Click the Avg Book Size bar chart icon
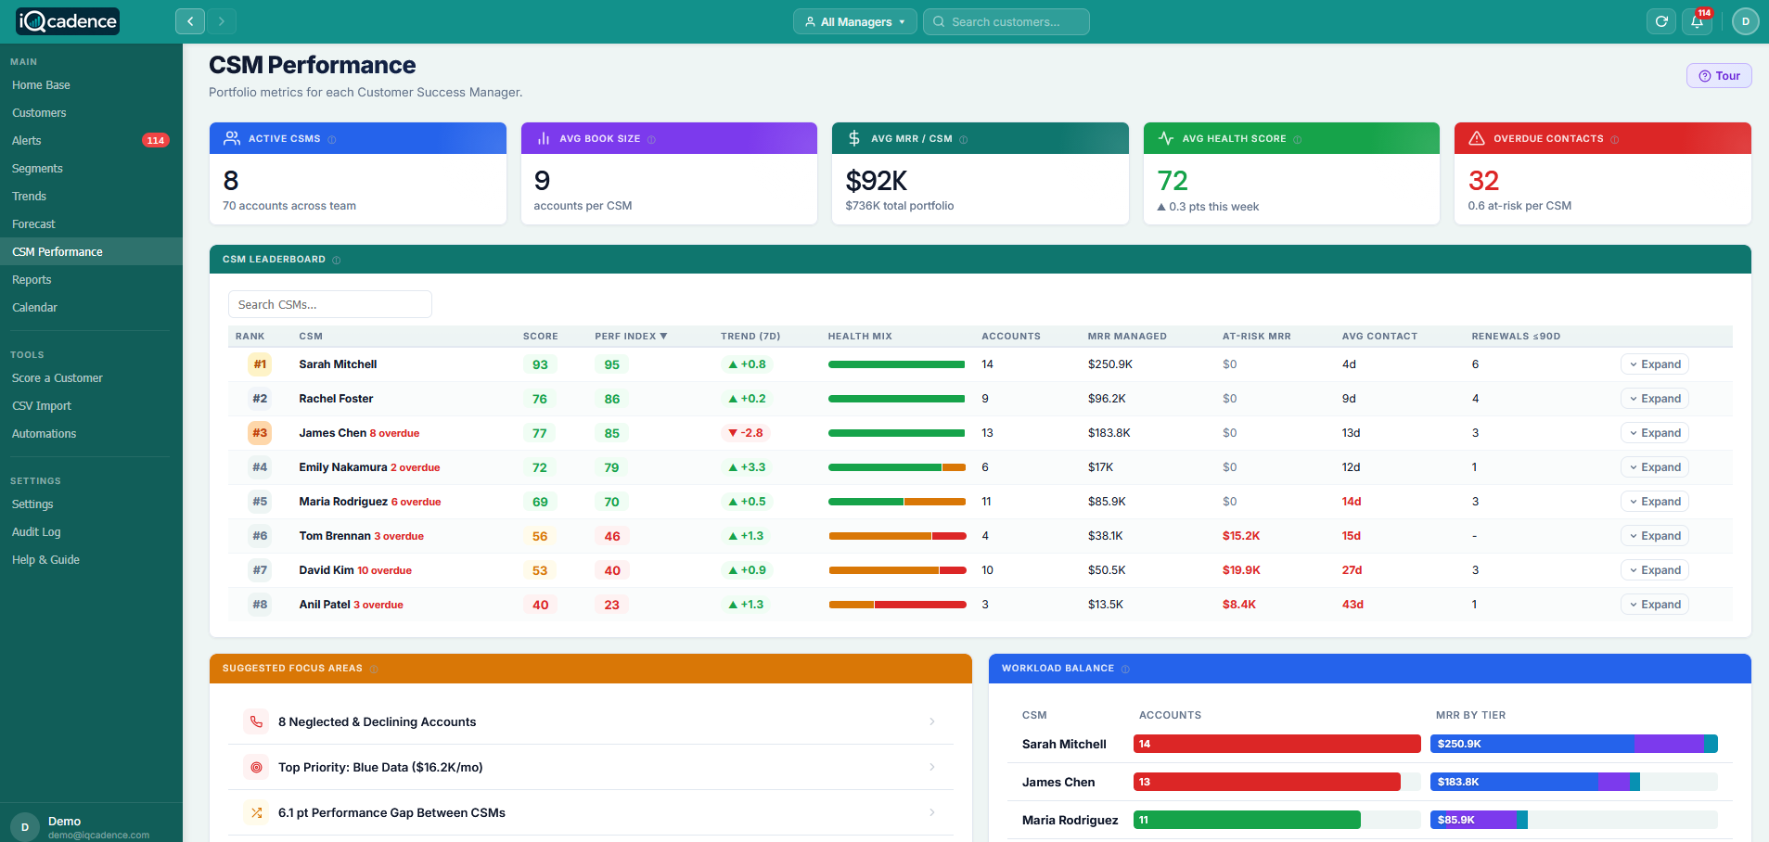The image size is (1769, 842). (x=543, y=137)
